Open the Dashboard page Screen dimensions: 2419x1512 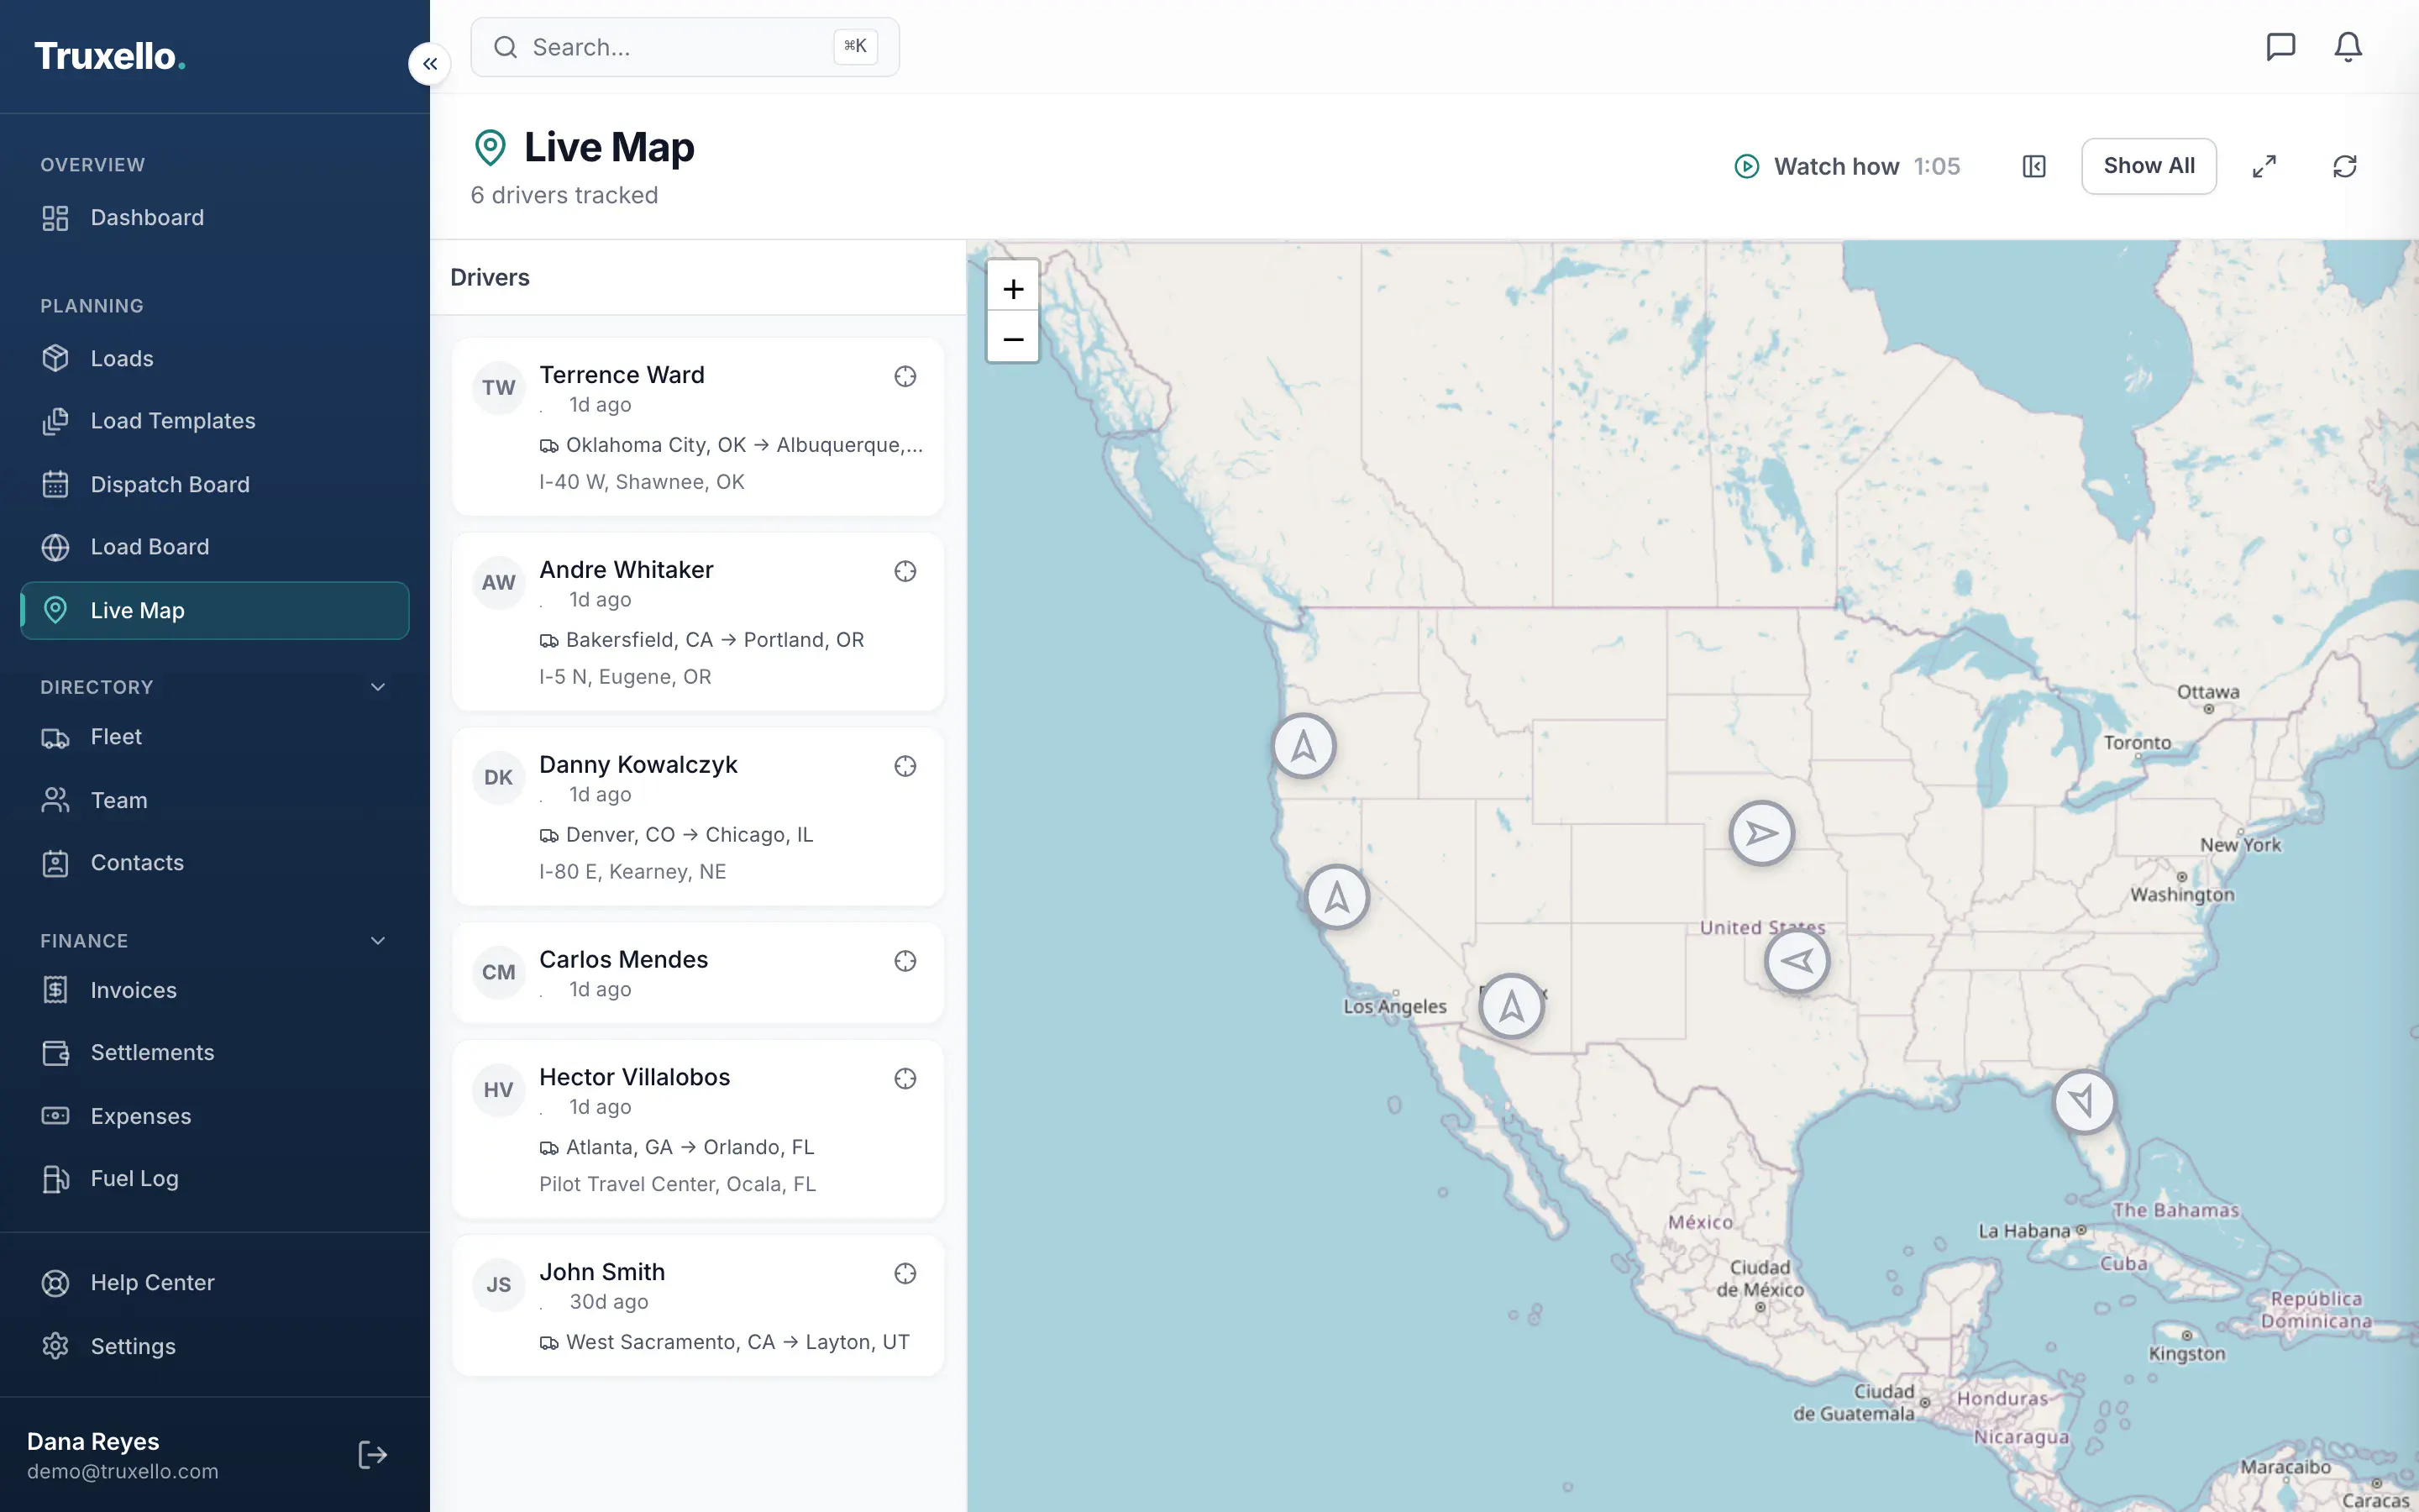215,218
